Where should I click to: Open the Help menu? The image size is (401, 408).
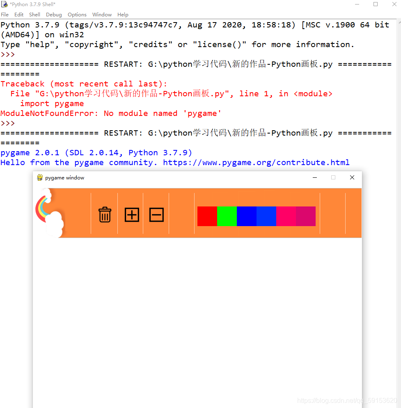click(122, 14)
